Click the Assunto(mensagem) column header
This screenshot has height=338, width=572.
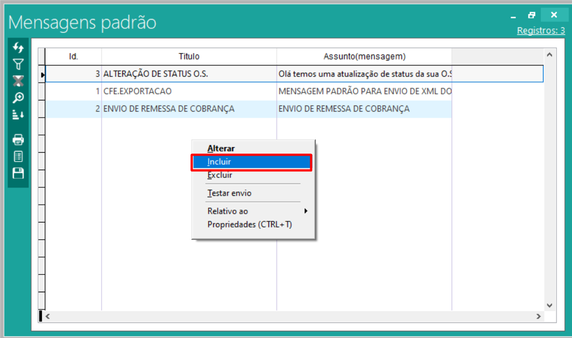pyautogui.click(x=364, y=56)
